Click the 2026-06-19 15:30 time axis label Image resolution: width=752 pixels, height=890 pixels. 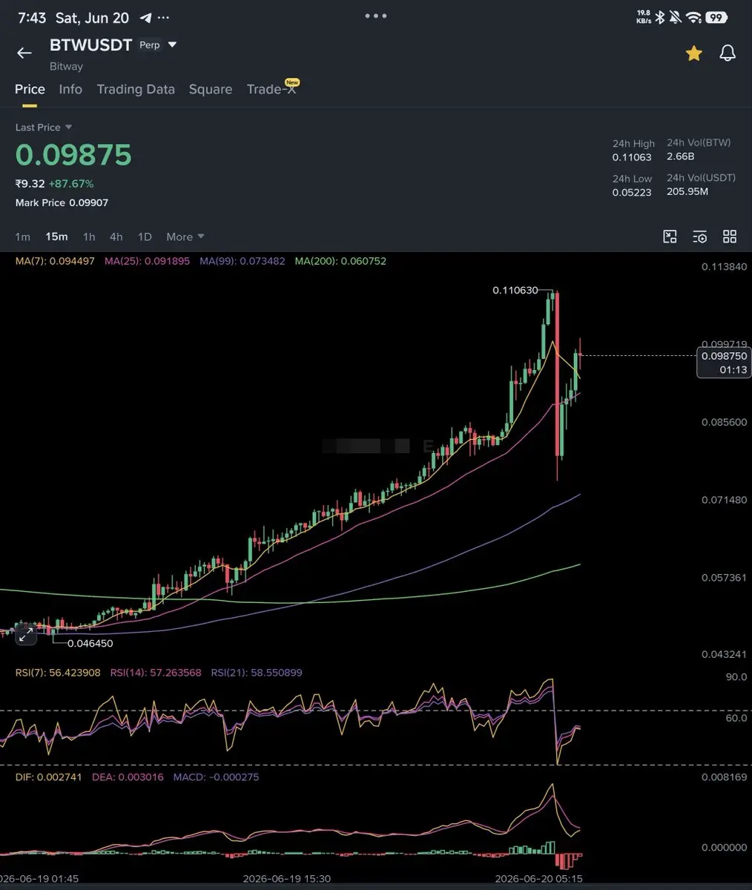[287, 878]
